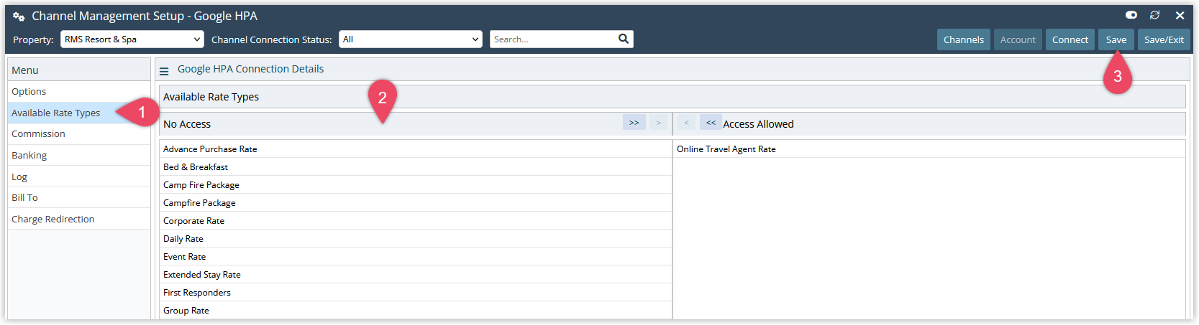Viewport: 1199px width, 325px height.
Task: Click the search magnifier icon
Action: 624,39
